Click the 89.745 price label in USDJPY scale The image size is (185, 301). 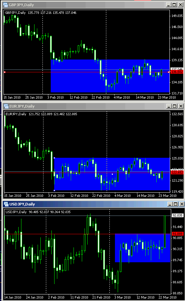177,260
